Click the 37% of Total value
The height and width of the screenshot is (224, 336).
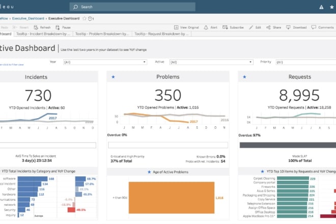[x=121, y=161]
